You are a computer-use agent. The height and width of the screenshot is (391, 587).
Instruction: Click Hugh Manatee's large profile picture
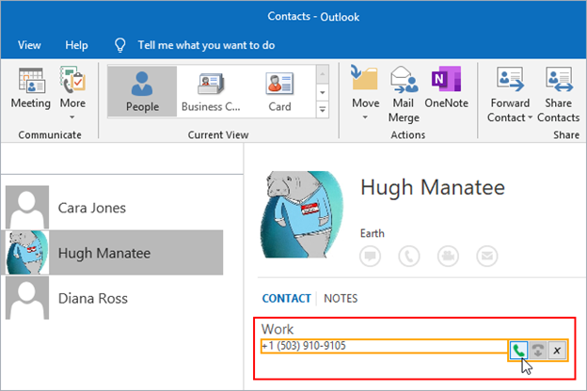click(301, 214)
